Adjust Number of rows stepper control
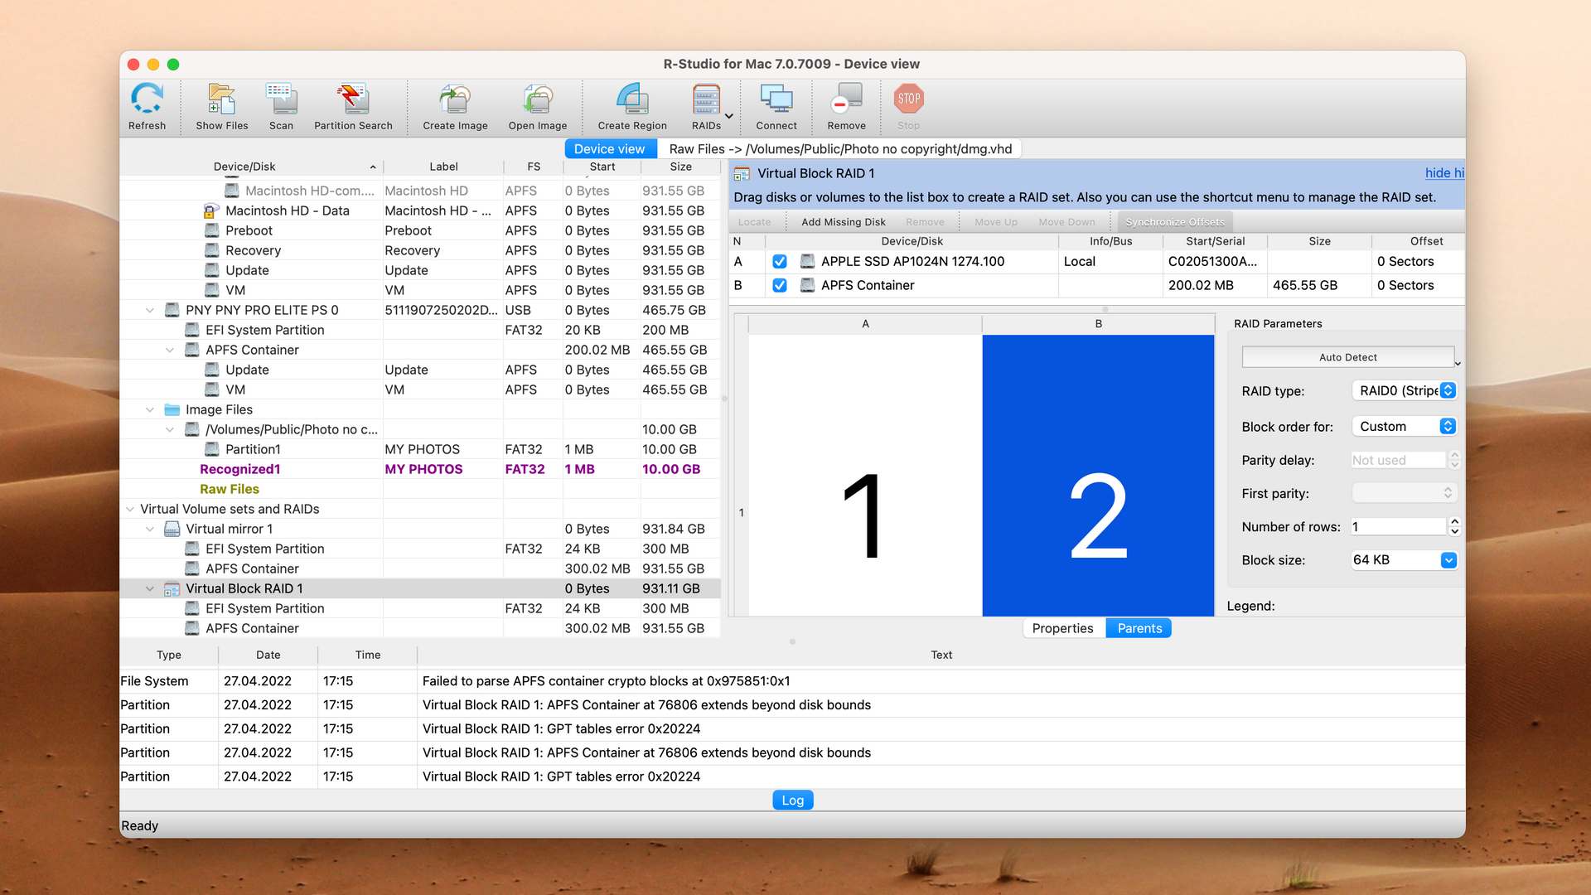1591x895 pixels. pyautogui.click(x=1454, y=525)
